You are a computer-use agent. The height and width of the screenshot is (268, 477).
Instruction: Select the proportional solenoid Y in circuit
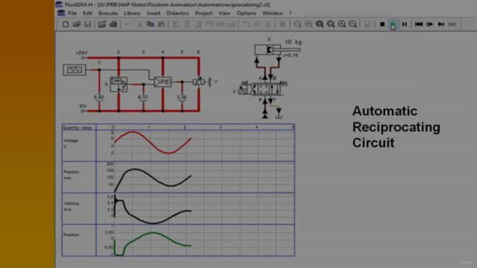pyautogui.click(x=198, y=82)
